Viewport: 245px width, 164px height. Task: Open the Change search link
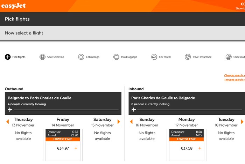click(x=234, y=75)
